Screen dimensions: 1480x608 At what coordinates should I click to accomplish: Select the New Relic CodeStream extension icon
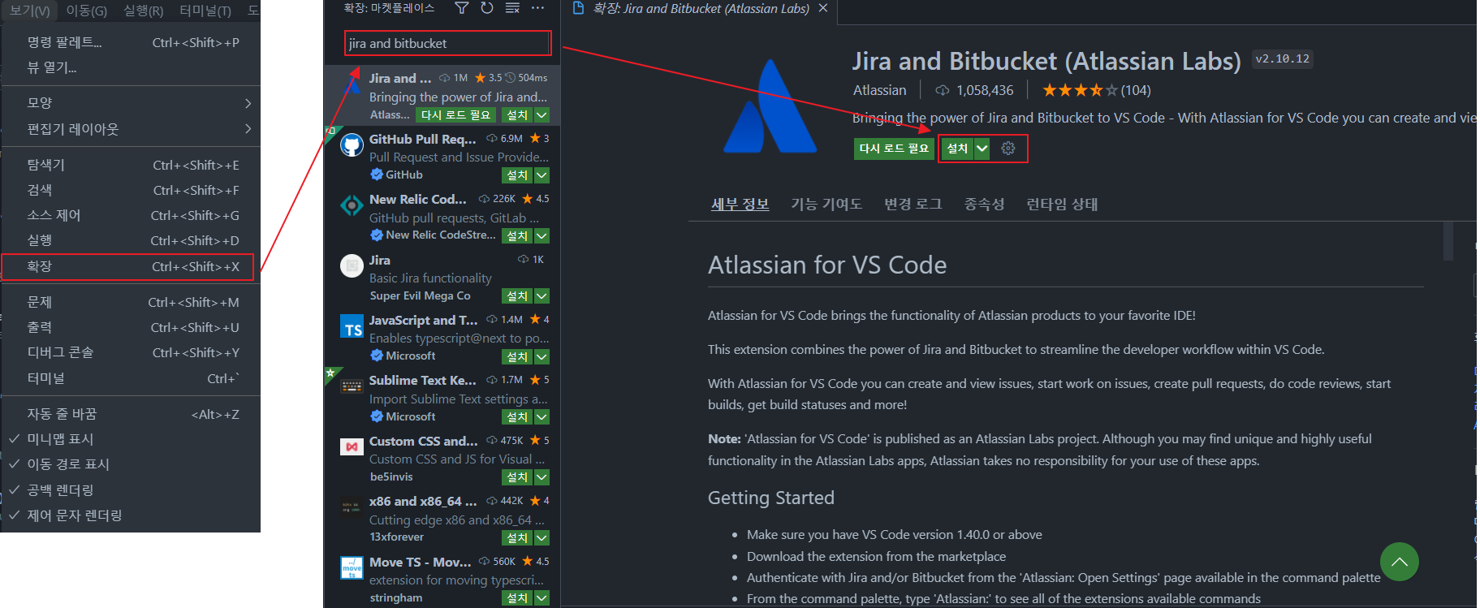coord(352,205)
